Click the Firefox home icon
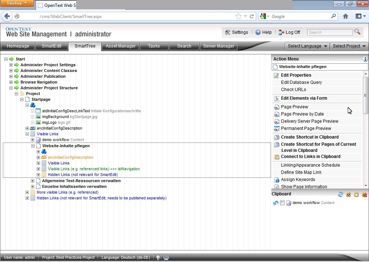 click(346, 16)
